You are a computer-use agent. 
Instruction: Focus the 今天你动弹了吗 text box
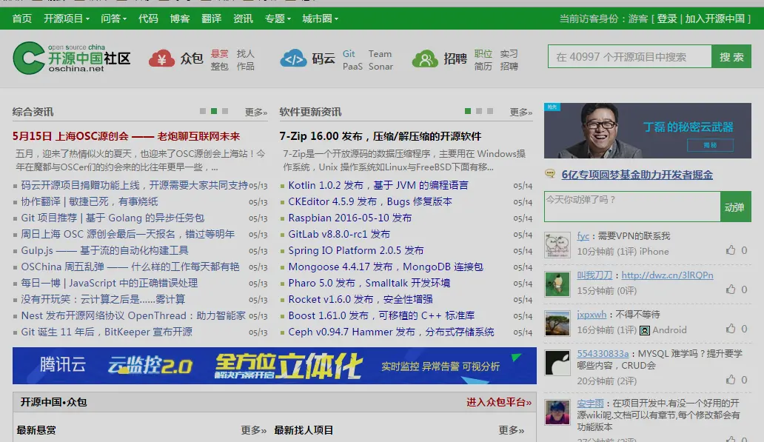click(x=632, y=207)
